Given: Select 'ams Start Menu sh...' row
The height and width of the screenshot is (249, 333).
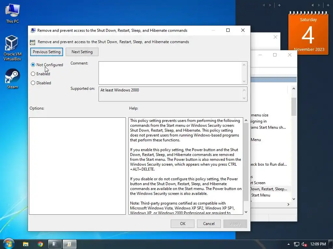Looking at the screenshot, I should click(268, 127).
